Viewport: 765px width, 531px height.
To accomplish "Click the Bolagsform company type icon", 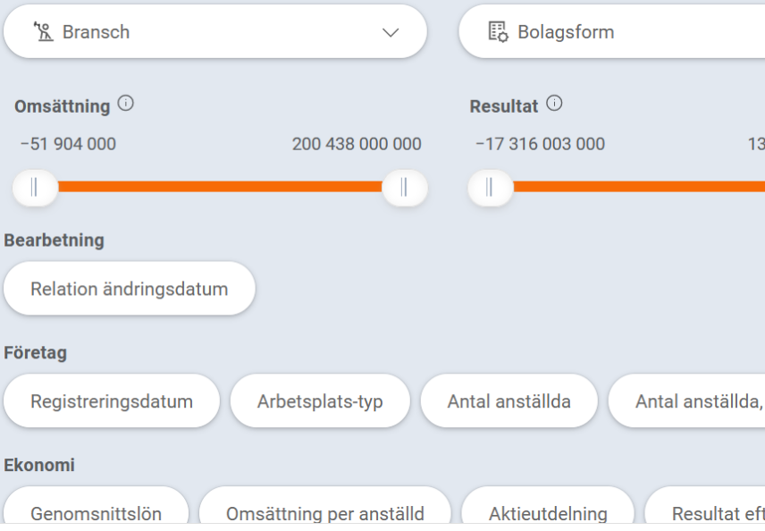I will pos(498,32).
